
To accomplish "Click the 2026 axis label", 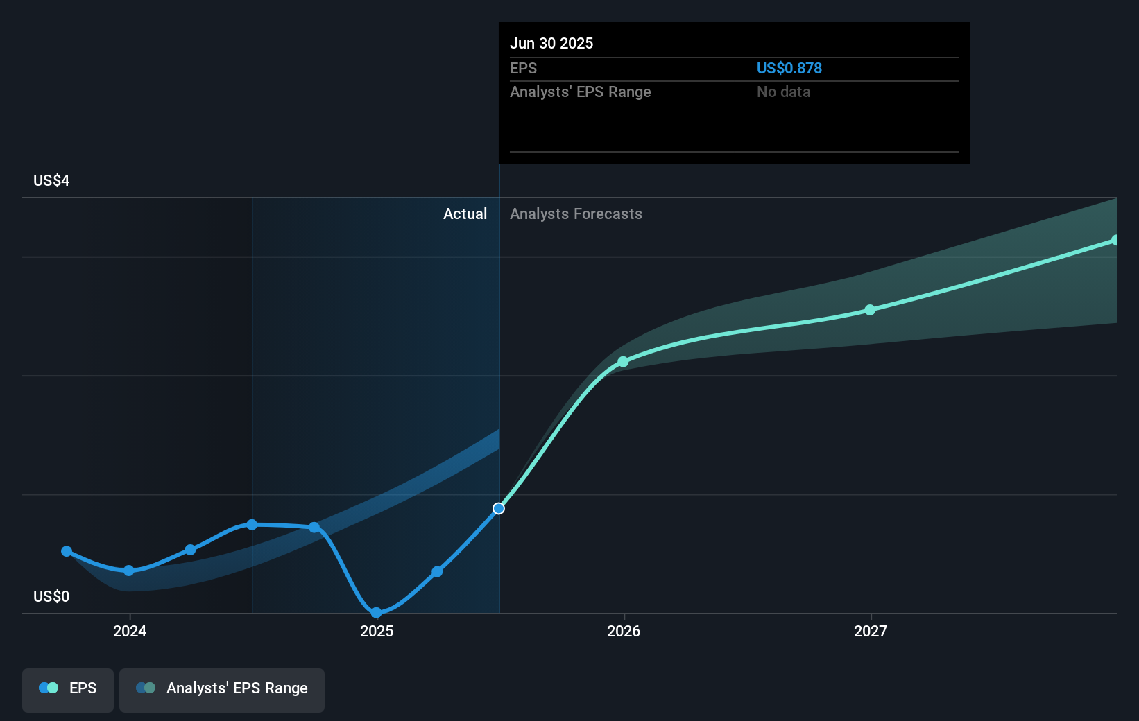I will pyautogui.click(x=624, y=632).
